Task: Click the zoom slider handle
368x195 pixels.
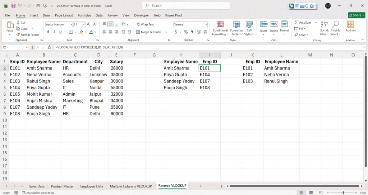Action: coord(343,192)
